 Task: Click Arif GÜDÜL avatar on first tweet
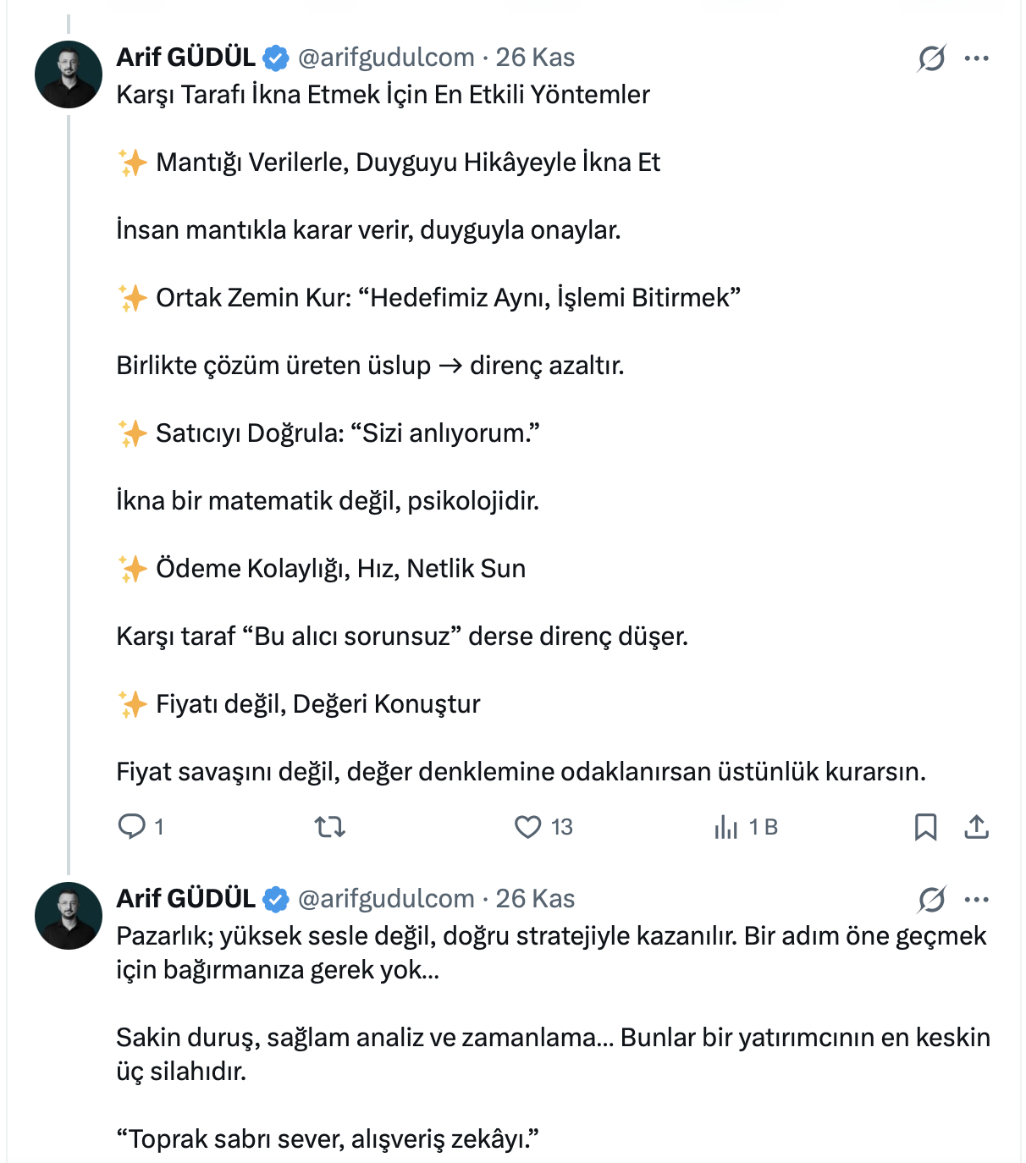click(69, 74)
